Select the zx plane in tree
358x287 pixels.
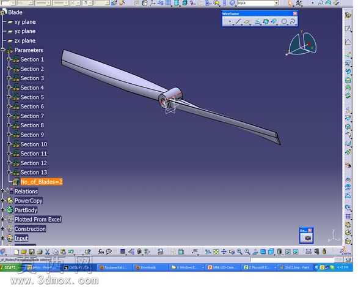[x=25, y=41]
